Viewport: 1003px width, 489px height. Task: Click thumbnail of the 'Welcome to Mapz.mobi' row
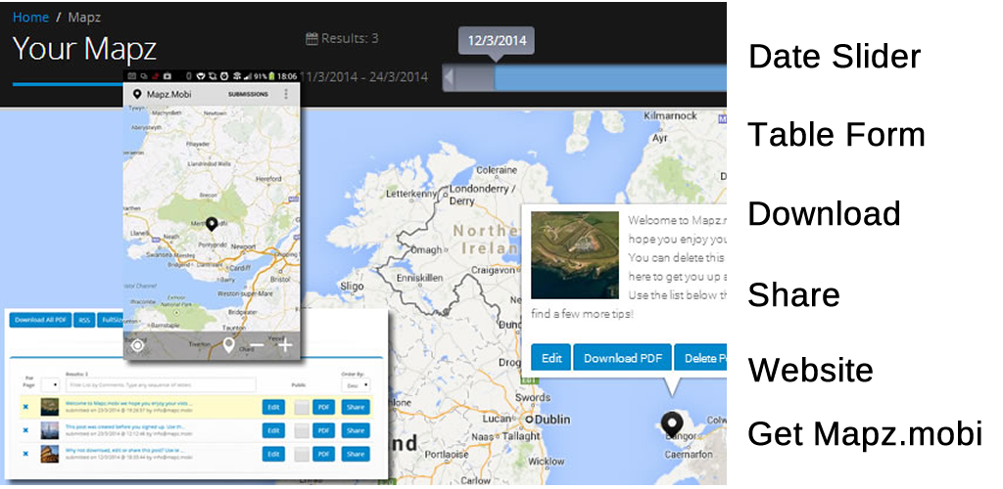tap(49, 407)
